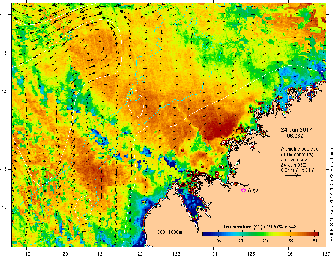Click the velocity scale reference arrow
This screenshot has height=258, width=334.
point(293,175)
